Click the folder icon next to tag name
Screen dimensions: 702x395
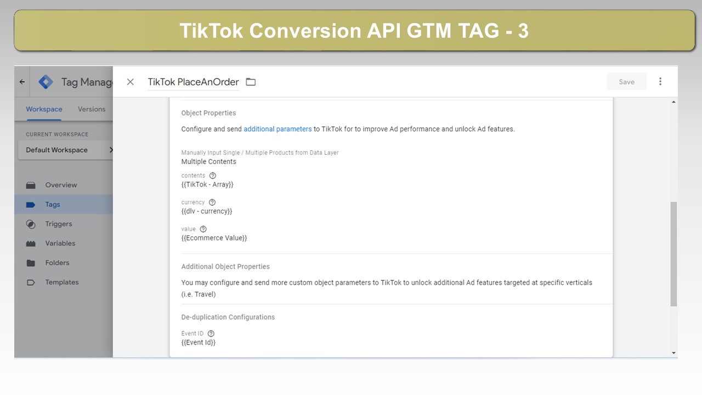click(251, 82)
